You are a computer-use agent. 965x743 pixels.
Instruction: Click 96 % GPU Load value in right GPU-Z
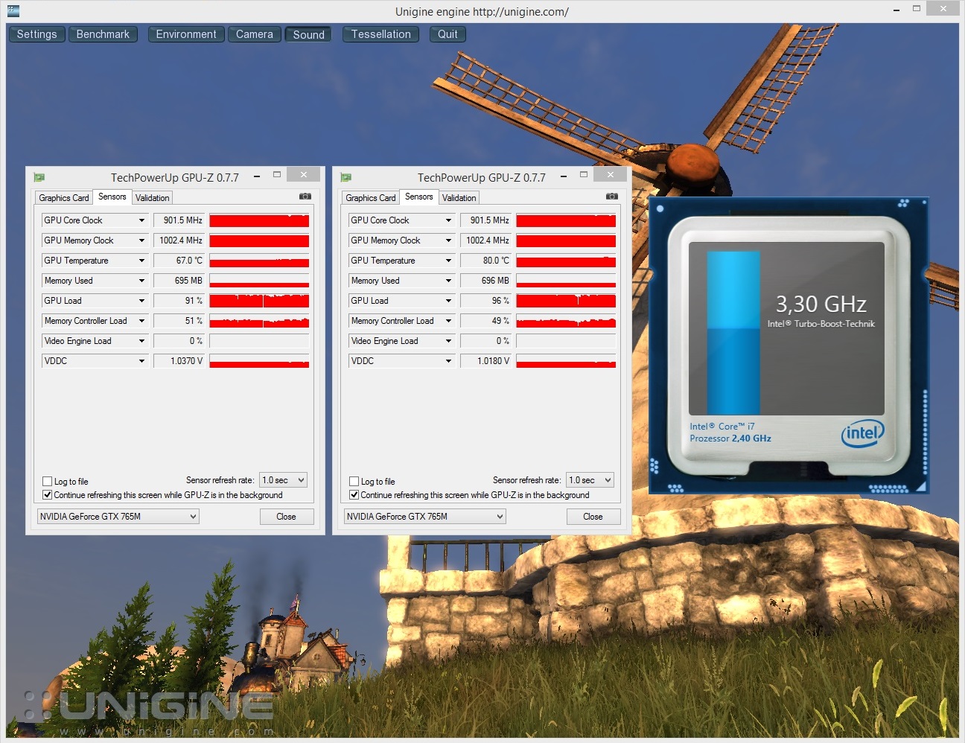coord(486,301)
